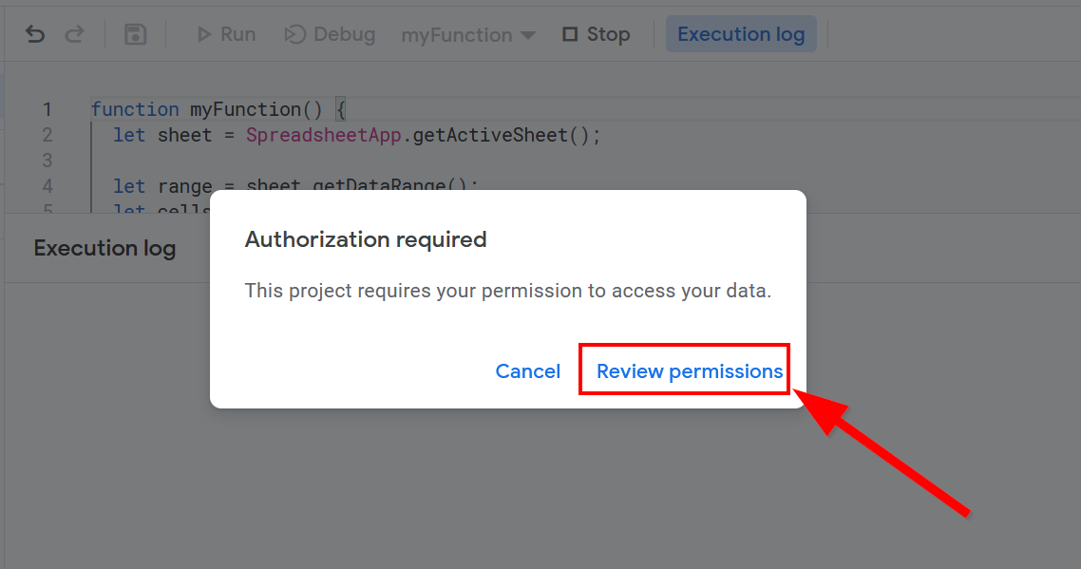Click the permission message text in dialog
Screen dimensions: 1081x569
click(508, 291)
